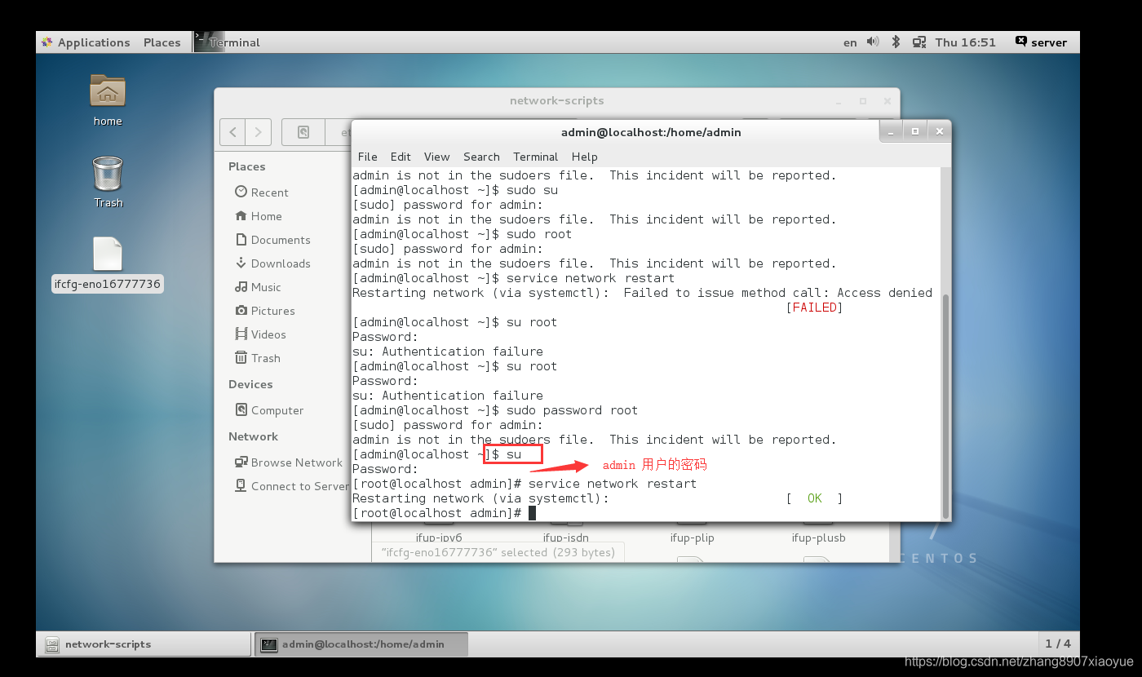
Task: Open the terminal Edit menu
Action: (x=401, y=157)
